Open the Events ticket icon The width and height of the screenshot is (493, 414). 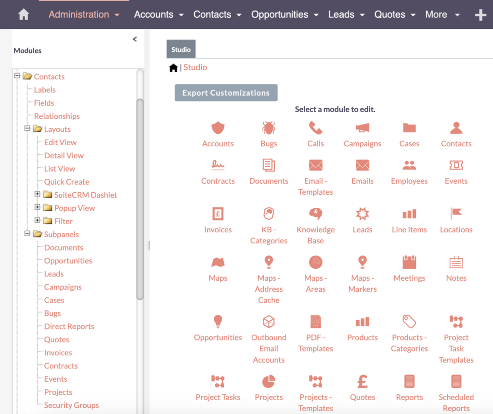tap(456, 165)
